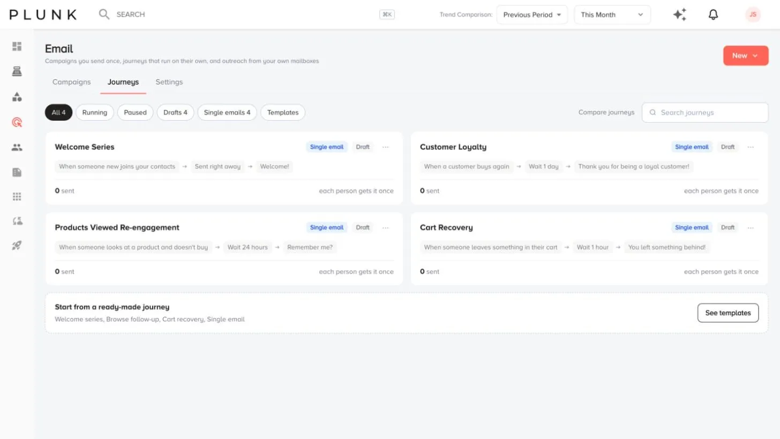Open the notifications bell
Viewport: 780px width, 439px height.
pyautogui.click(x=713, y=14)
